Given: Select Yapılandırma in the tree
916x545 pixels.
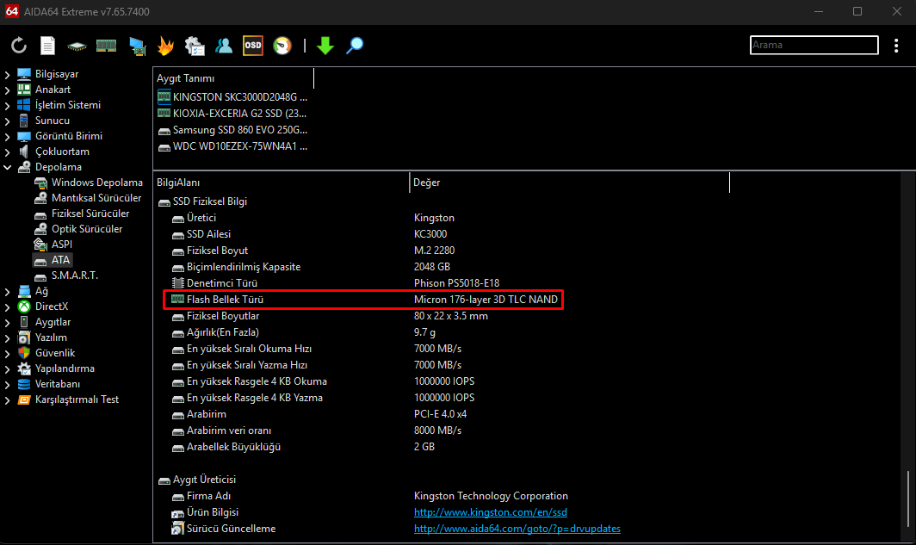Looking at the screenshot, I should [65, 368].
